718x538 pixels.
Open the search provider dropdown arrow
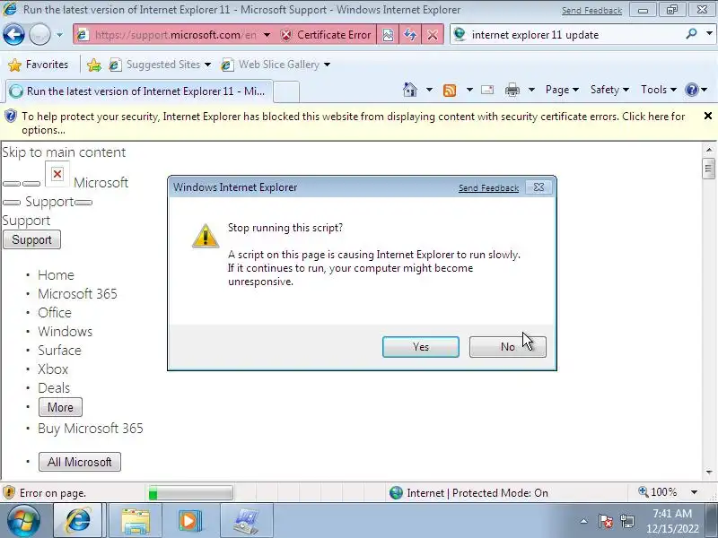click(x=709, y=34)
